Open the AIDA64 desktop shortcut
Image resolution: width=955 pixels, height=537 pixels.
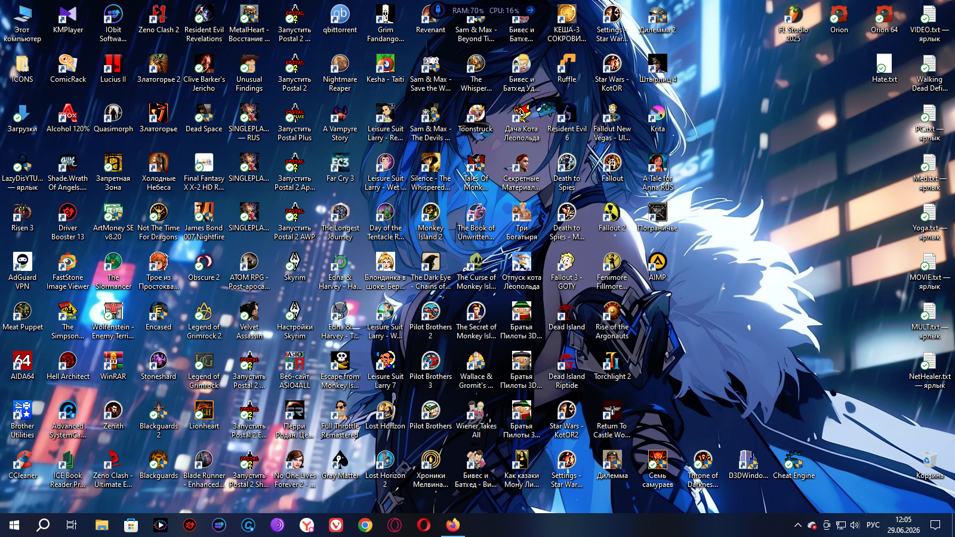coord(23,366)
